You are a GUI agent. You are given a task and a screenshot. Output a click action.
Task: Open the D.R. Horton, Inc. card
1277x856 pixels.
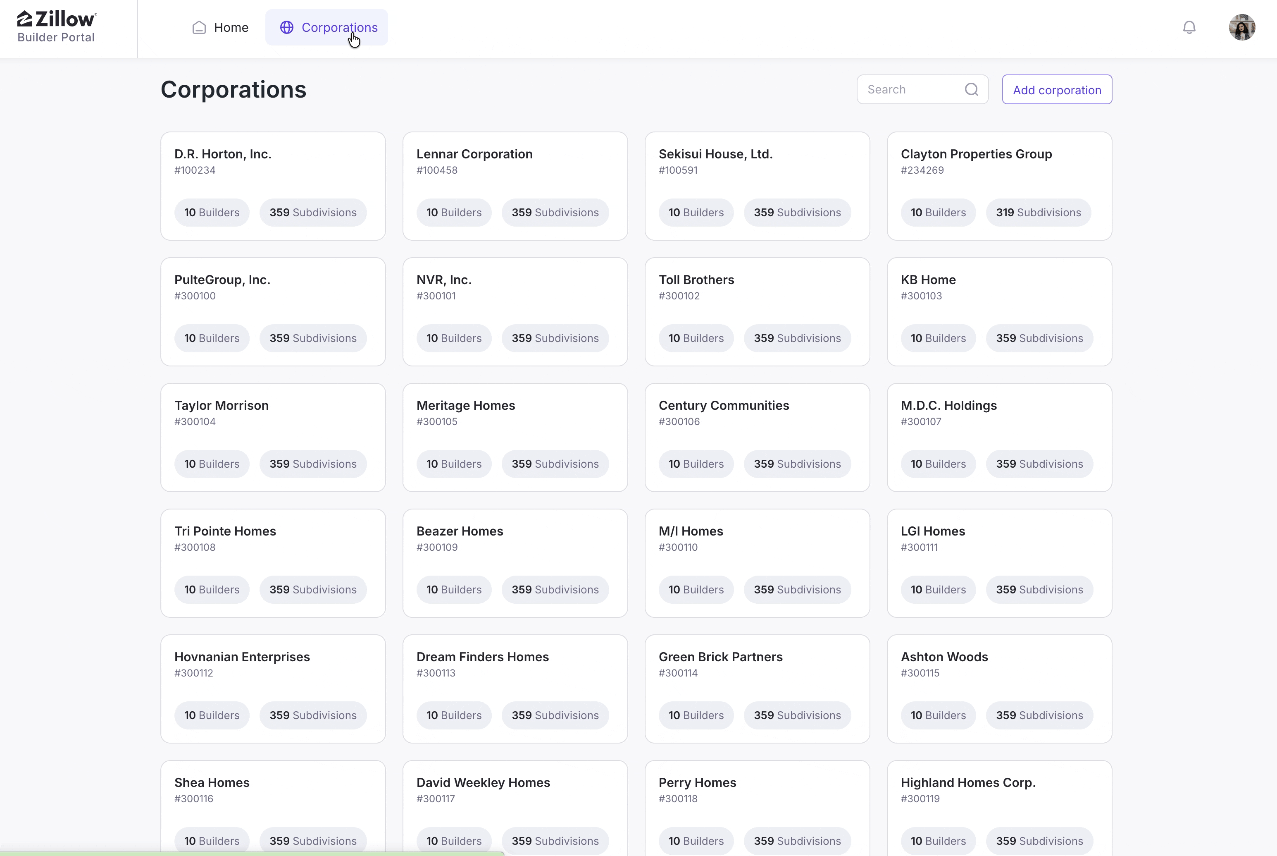coord(273,186)
